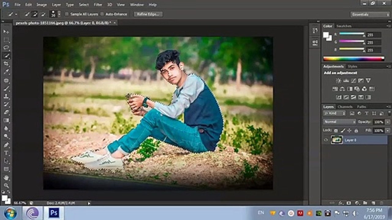Enable Sample All Layers checkbox

point(67,14)
